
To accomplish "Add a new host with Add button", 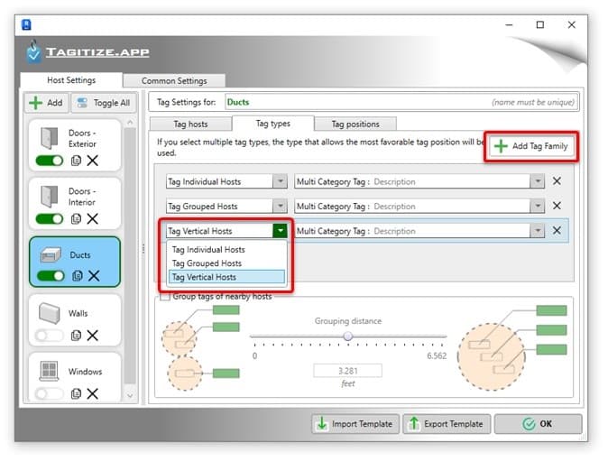I will coord(47,103).
